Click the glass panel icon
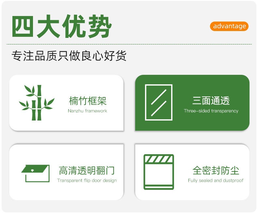 click(x=159, y=102)
